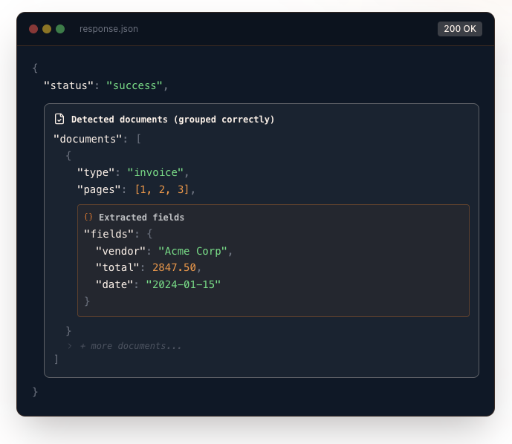The width and height of the screenshot is (512, 444).
Task: Click the "success" status value
Action: (x=135, y=85)
